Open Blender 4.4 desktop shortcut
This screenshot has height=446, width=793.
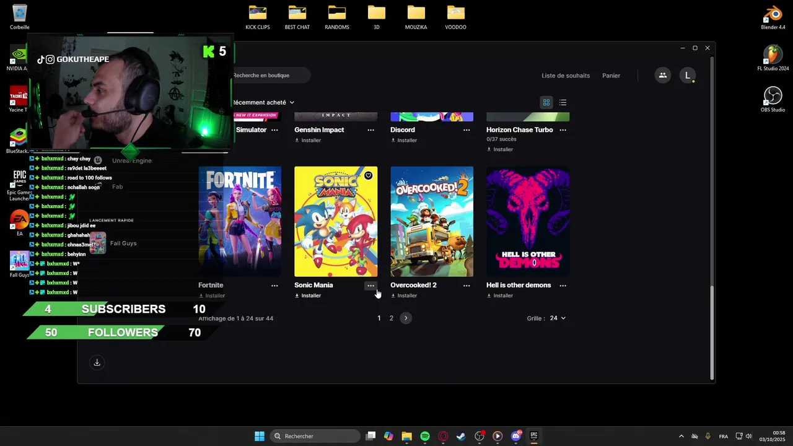click(773, 17)
